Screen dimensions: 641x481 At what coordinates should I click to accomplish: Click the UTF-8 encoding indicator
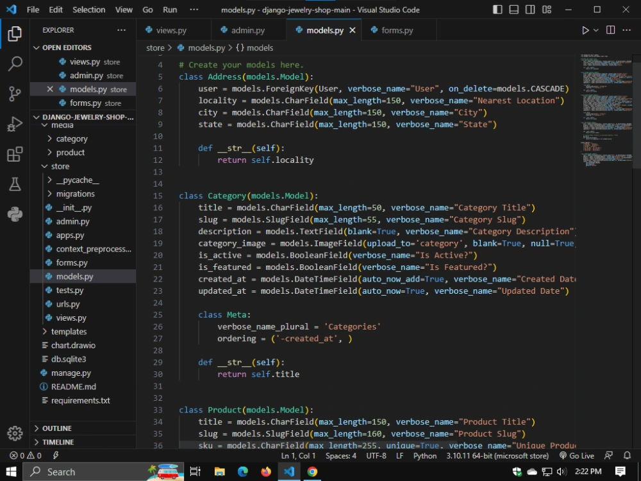coord(376,455)
